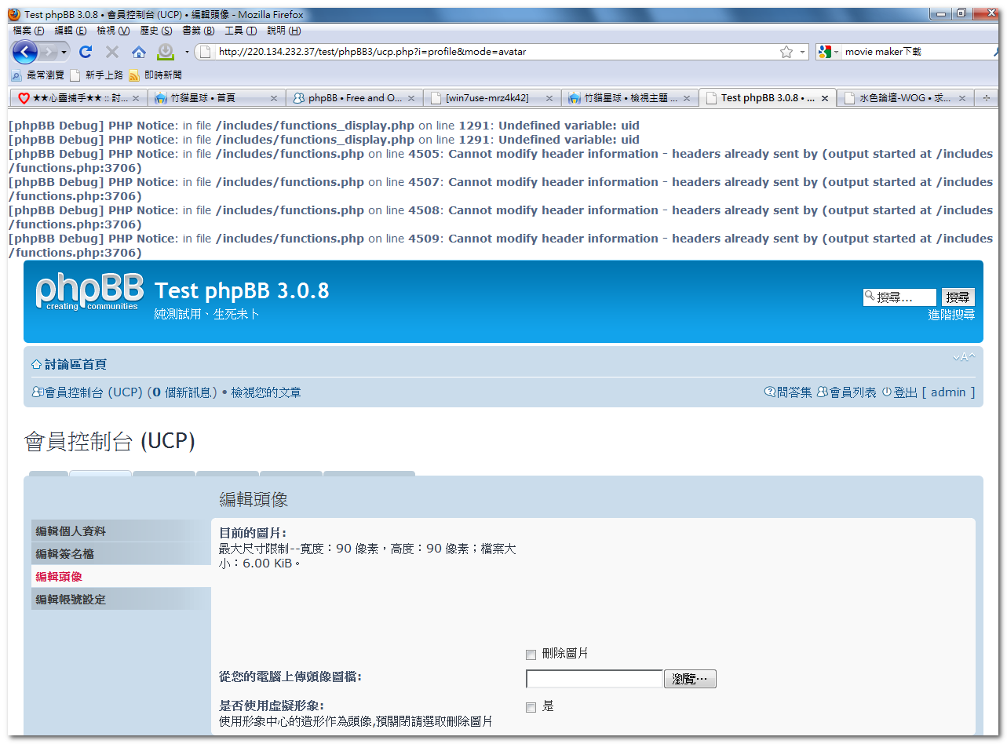Screen dimensions: 1007x744
Task: Reload the page with the refresh icon
Action: tap(86, 52)
